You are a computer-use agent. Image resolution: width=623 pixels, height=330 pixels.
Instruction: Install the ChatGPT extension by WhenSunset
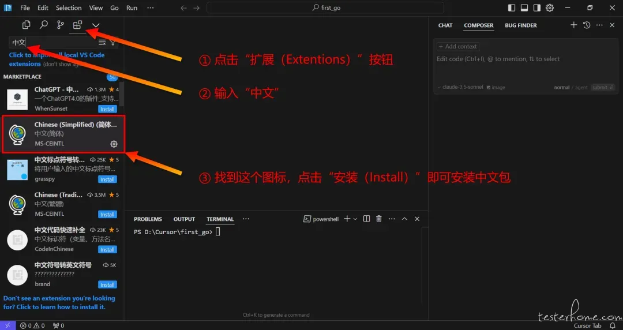point(107,109)
